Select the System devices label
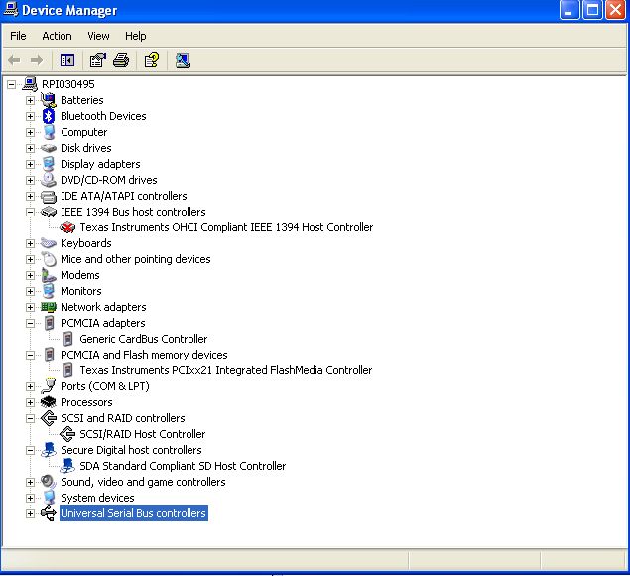Image resolution: width=630 pixels, height=576 pixels. pyautogui.click(x=97, y=498)
